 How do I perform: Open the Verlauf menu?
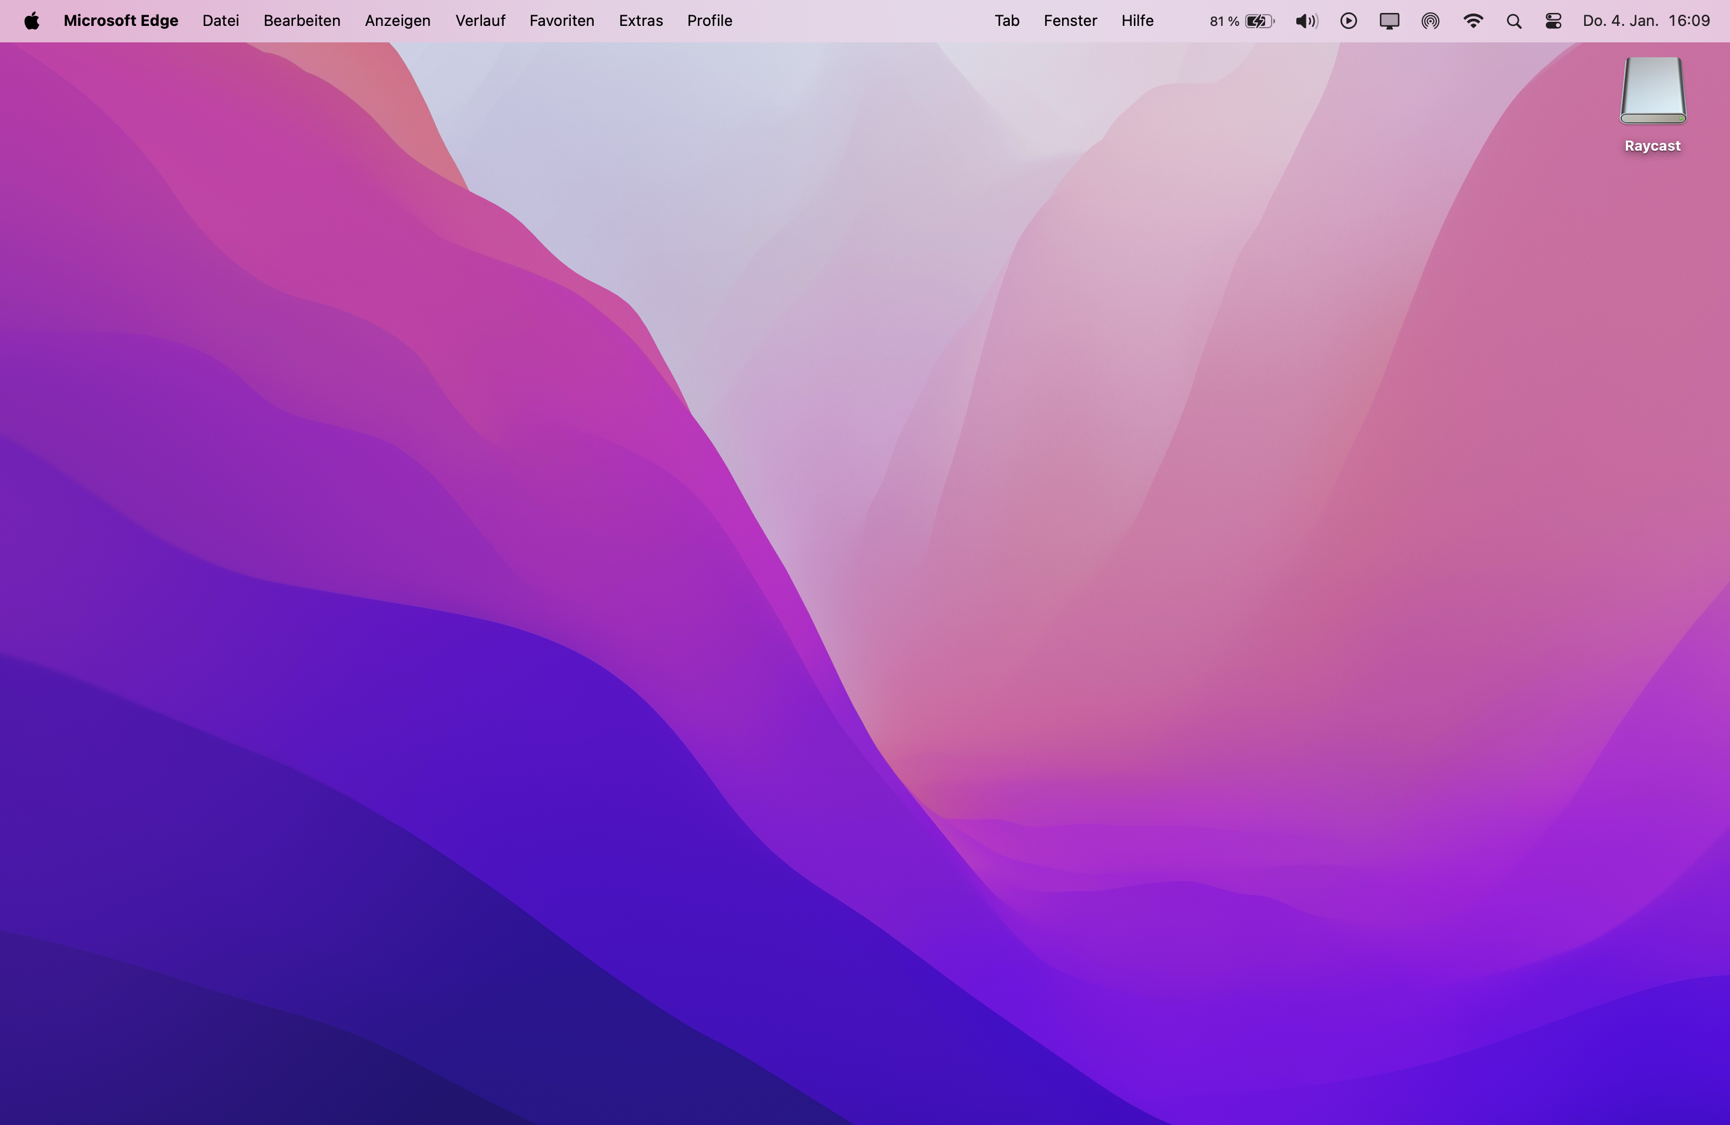click(480, 21)
